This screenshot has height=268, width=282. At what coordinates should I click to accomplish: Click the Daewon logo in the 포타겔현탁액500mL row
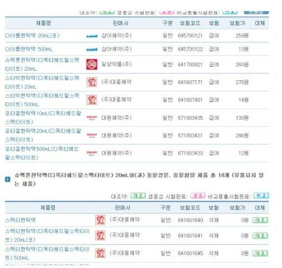(x=92, y=153)
